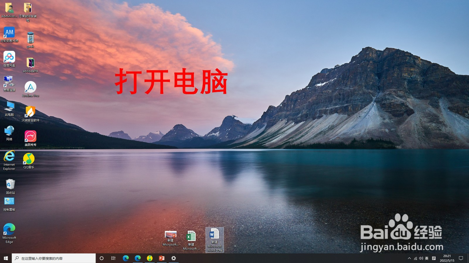Open the clock showing 20:21
Screen dimensions: 469x263
pos(447,258)
